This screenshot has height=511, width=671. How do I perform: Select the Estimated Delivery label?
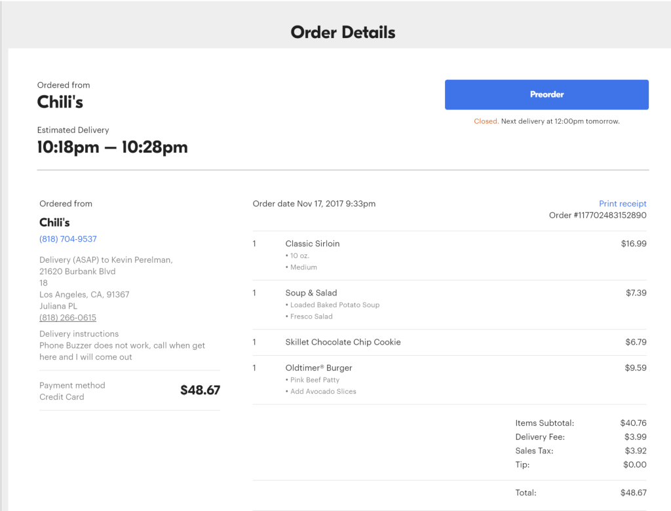point(73,130)
